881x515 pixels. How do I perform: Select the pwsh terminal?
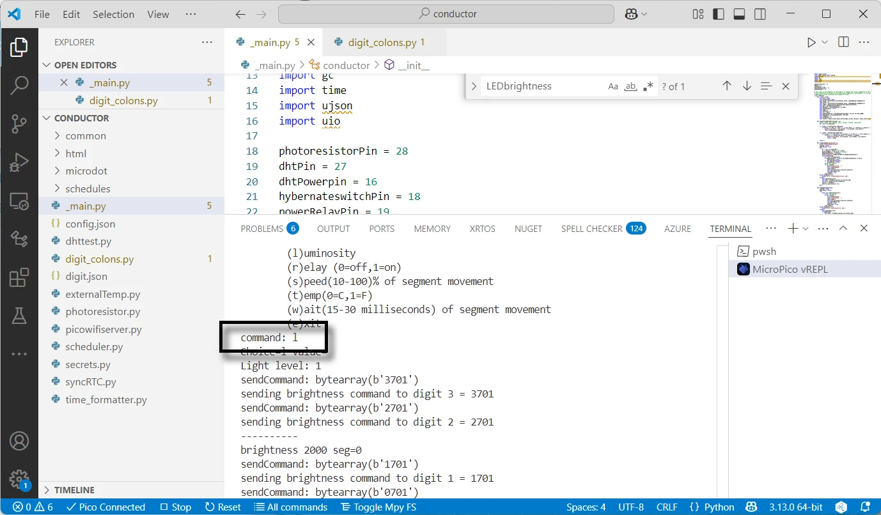(804, 252)
